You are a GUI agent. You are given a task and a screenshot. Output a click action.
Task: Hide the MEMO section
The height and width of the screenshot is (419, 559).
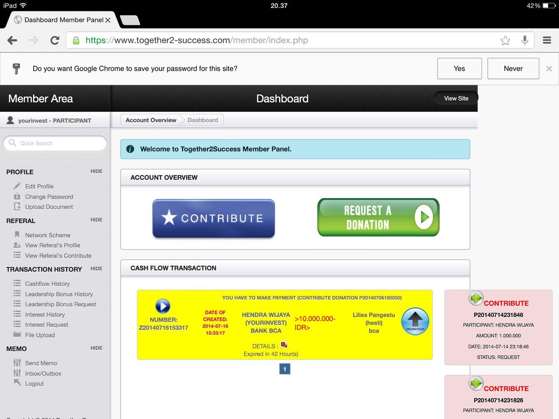pos(97,348)
